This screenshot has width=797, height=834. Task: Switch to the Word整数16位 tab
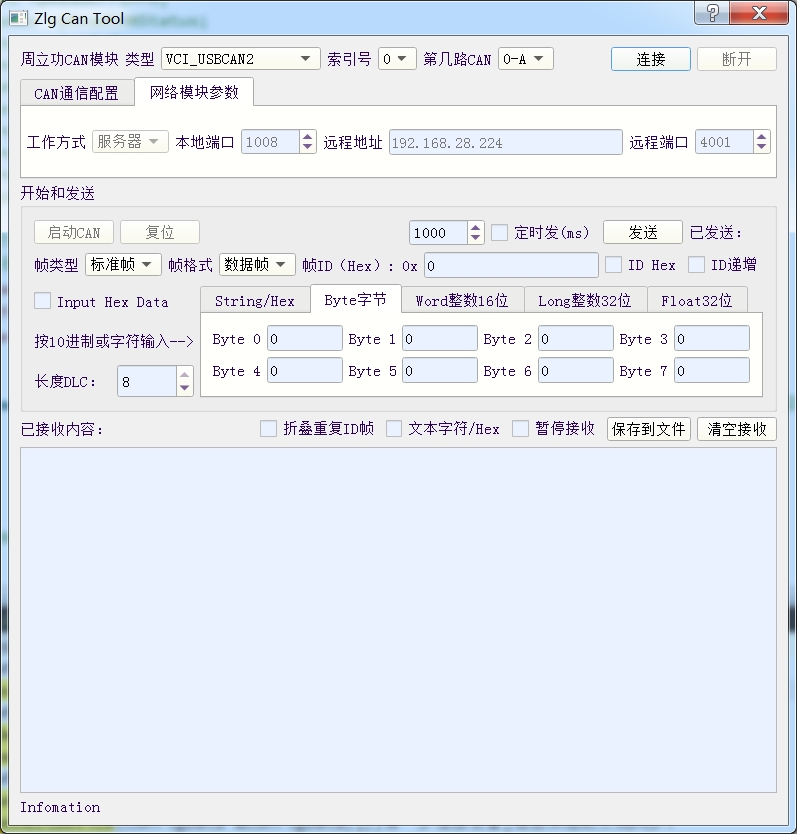(462, 301)
